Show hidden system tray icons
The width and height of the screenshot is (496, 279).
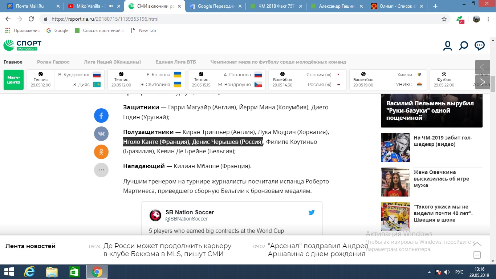pos(429,272)
